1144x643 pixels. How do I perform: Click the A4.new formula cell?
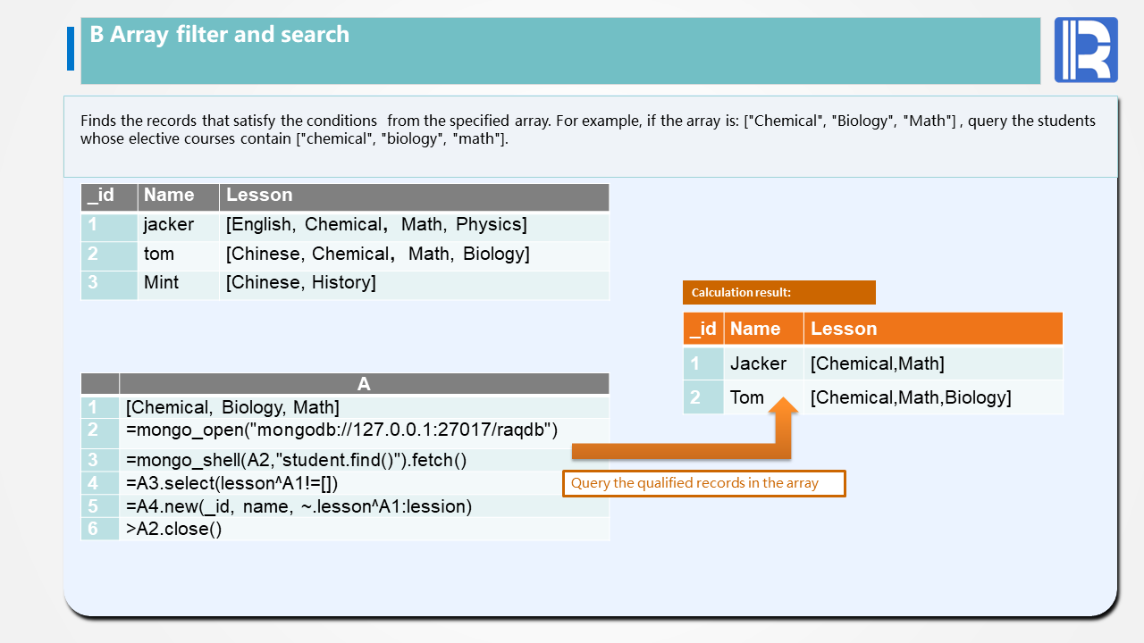point(299,506)
